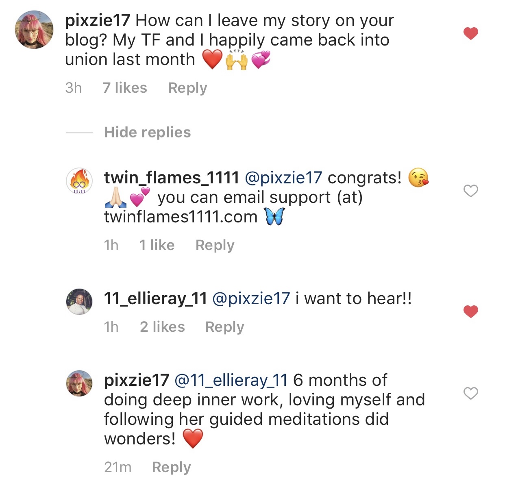Tap @pixzie17 mention in congrats reply
Screen dimensions: 505x481
pyautogui.click(x=283, y=178)
